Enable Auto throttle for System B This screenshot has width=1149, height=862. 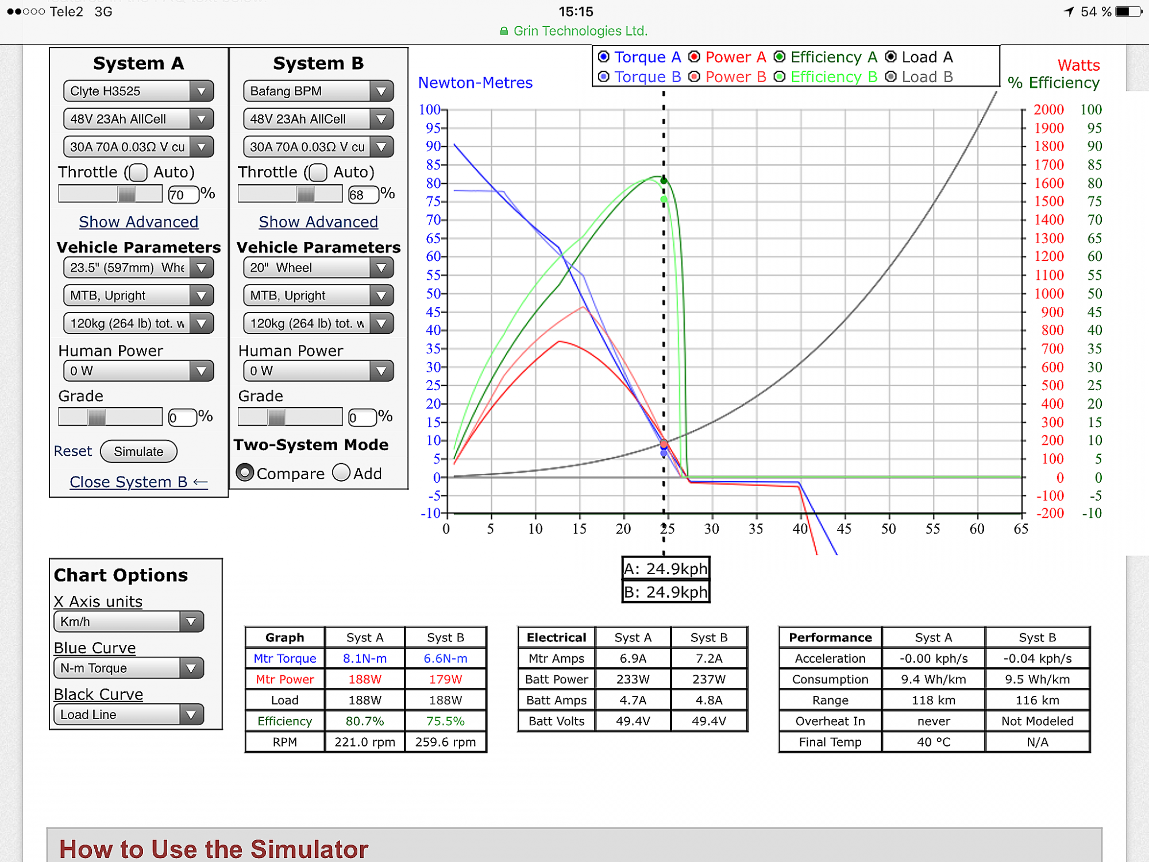click(x=318, y=172)
